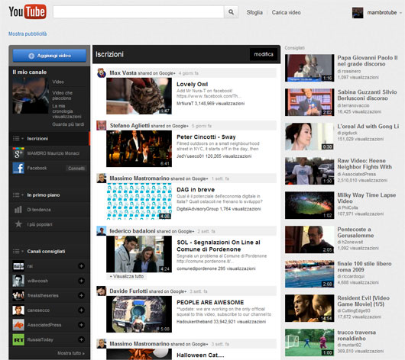Click the Max Vasta name link

coord(123,73)
